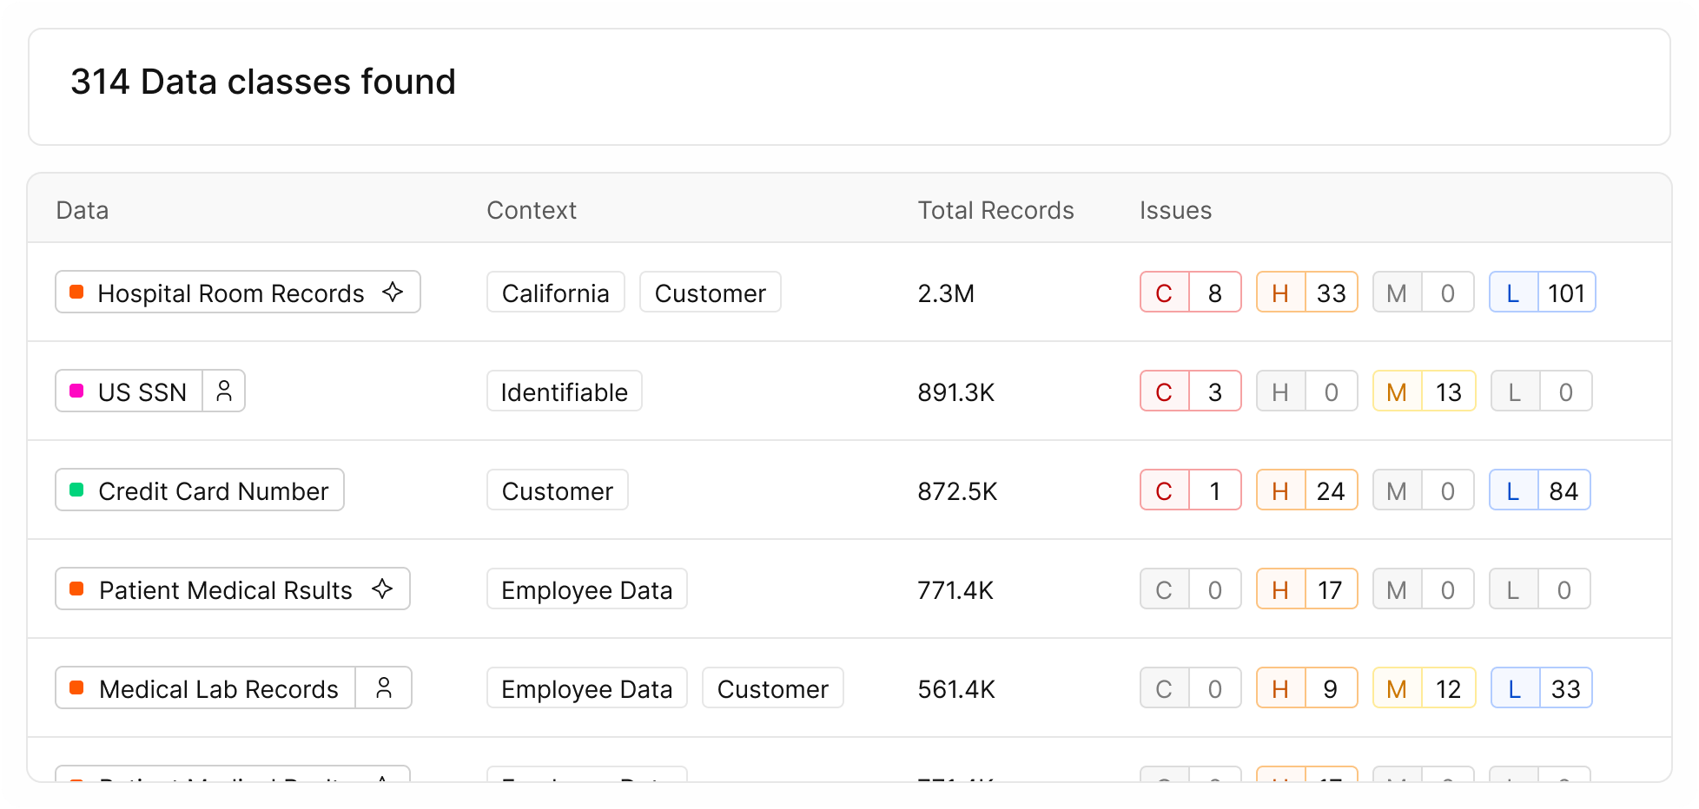Click sparkle icon on Hospital Room Records
Viewport: 1699px width, 809px height.
tap(393, 292)
